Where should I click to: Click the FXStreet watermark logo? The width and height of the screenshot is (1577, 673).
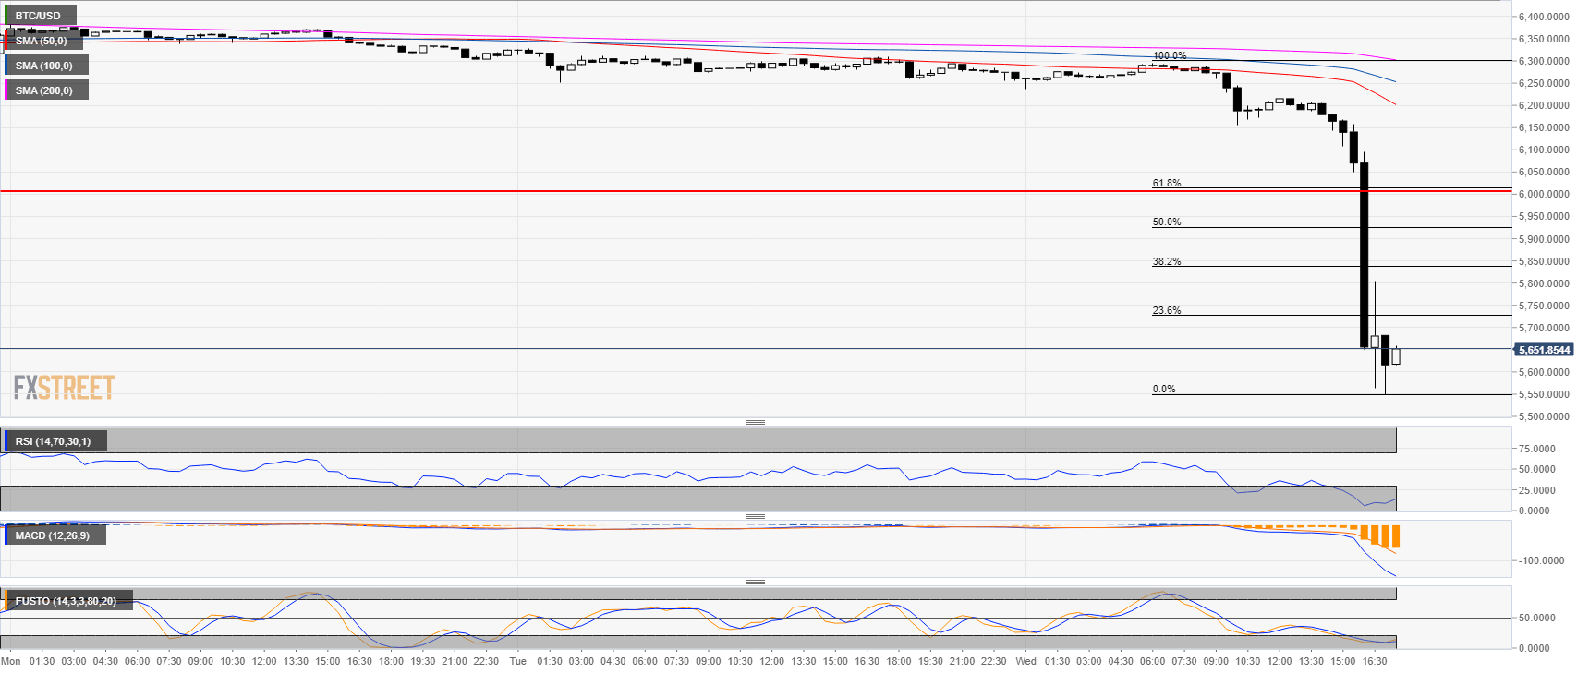pyautogui.click(x=64, y=387)
